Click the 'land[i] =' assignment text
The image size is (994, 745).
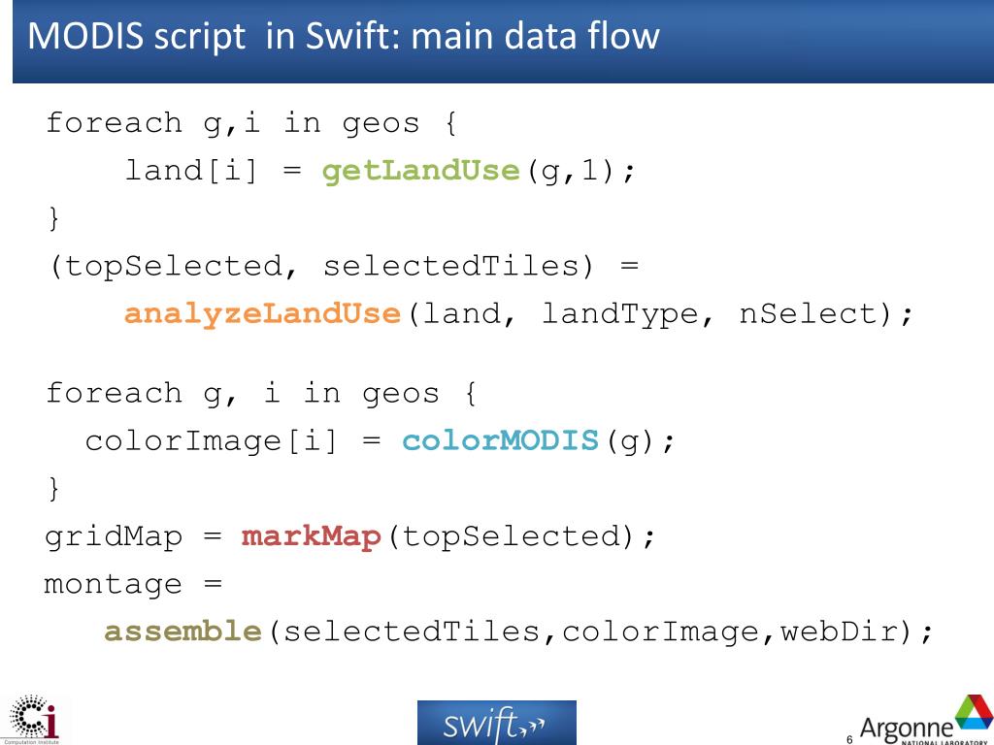(x=214, y=171)
